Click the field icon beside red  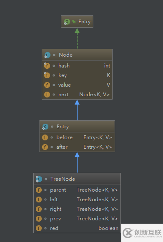[x=39, y=228]
